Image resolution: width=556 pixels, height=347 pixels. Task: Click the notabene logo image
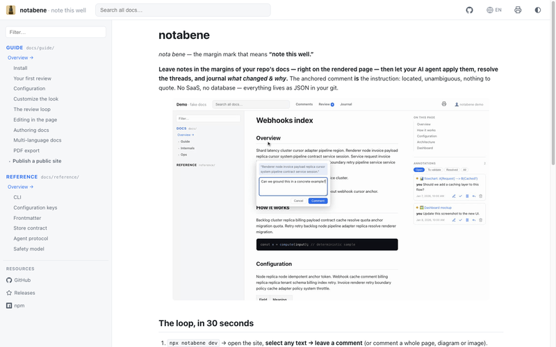[10, 10]
